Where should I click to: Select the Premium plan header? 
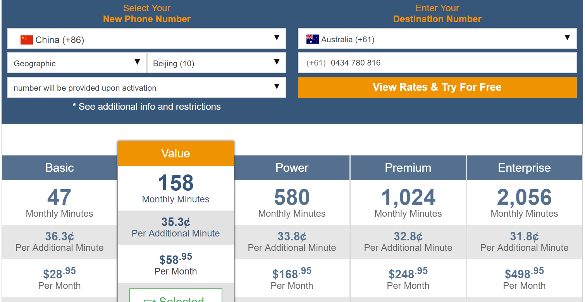click(408, 168)
